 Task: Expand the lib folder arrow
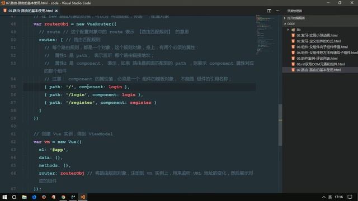click(x=288, y=30)
